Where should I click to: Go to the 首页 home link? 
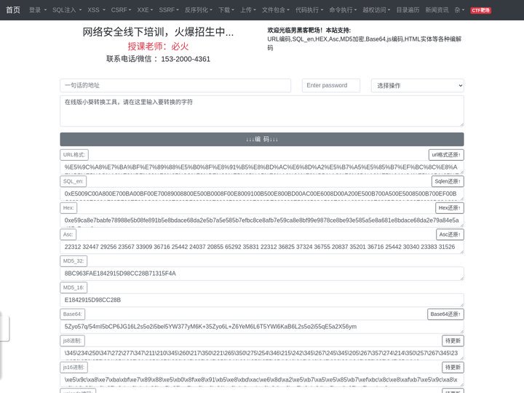13,10
